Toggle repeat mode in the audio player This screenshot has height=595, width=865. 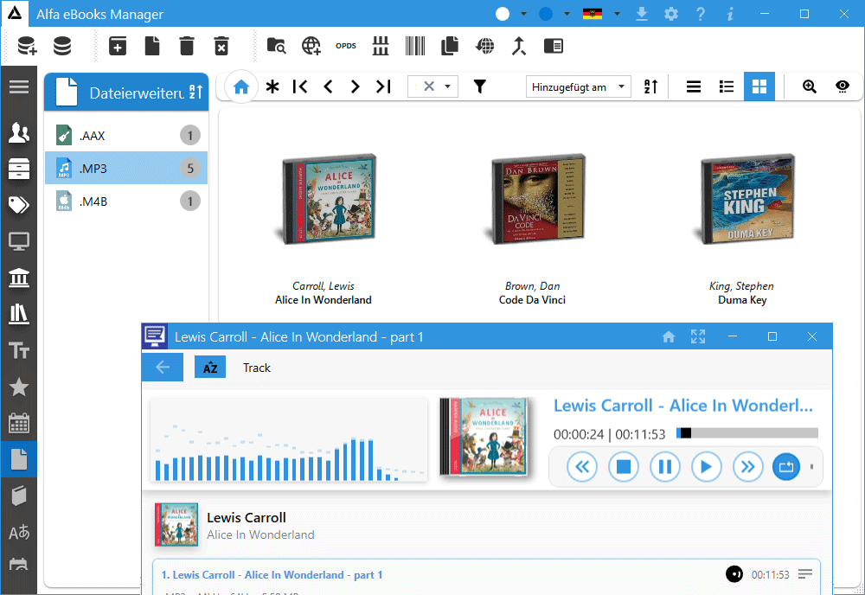786,468
